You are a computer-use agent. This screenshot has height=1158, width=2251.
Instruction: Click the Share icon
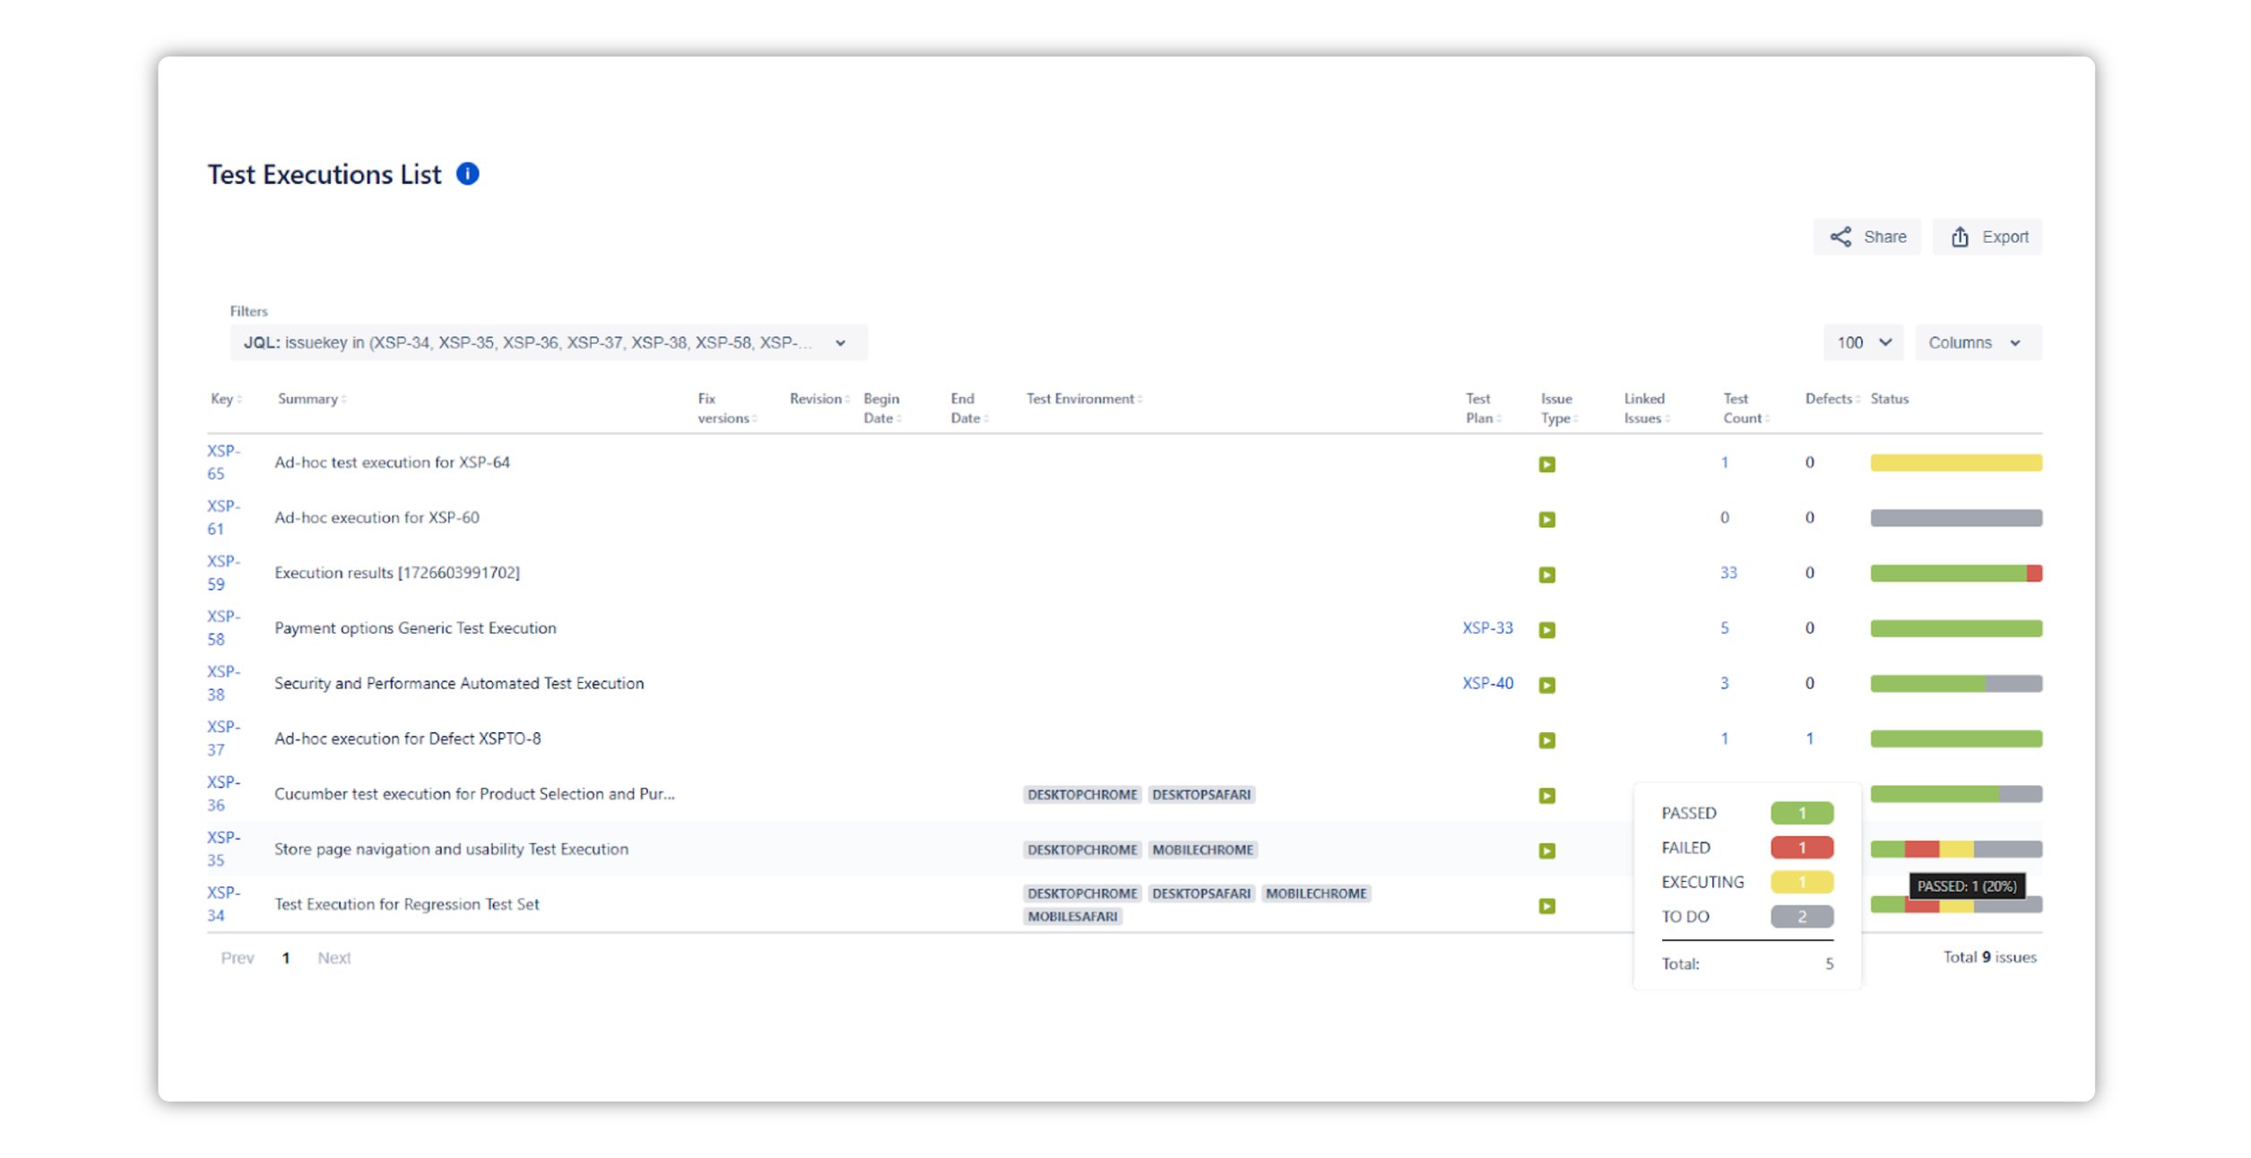pos(1841,236)
